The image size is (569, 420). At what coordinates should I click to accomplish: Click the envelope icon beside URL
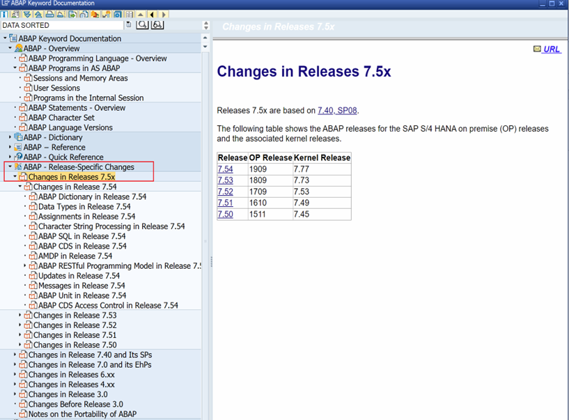(537, 49)
